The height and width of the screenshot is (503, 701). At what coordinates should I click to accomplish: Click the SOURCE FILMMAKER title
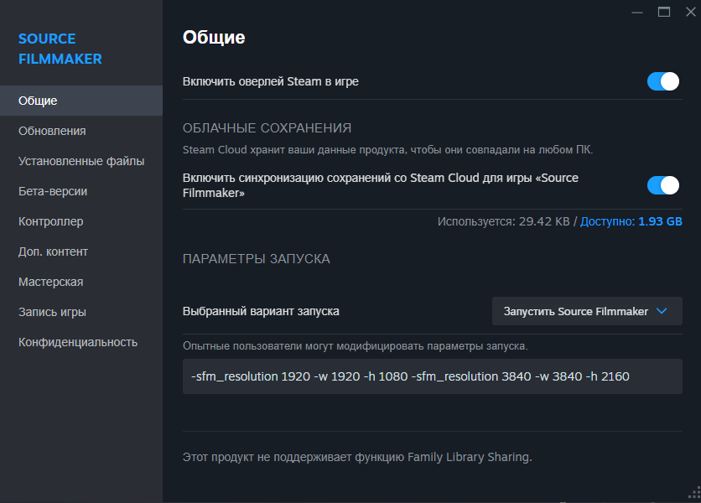point(60,49)
